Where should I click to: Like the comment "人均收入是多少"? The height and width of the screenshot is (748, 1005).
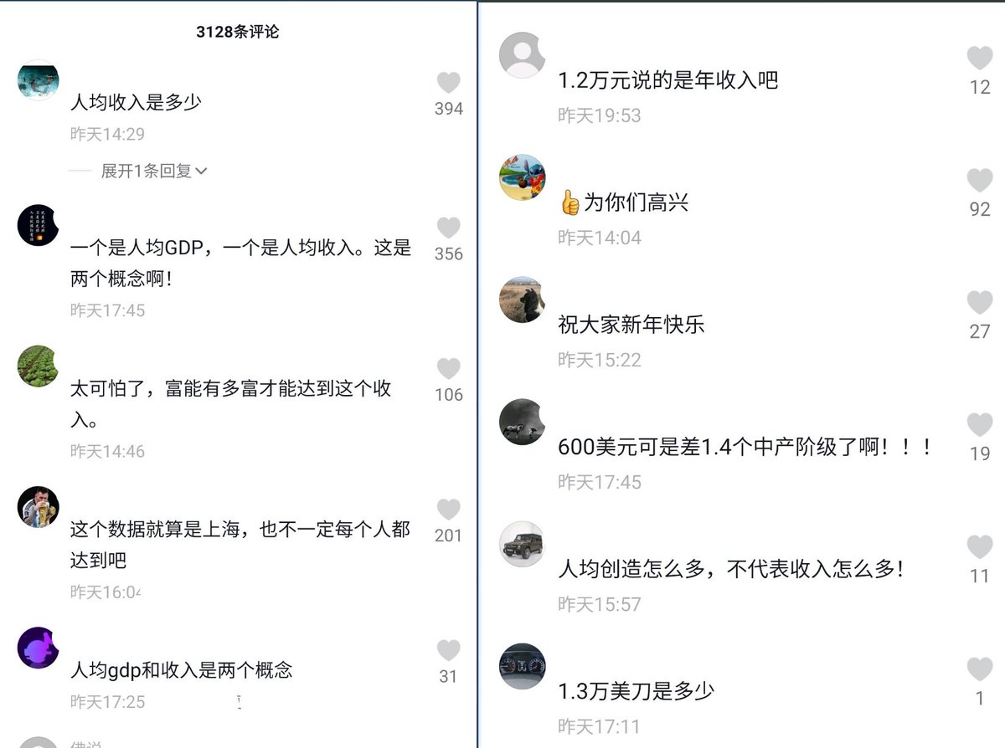tap(449, 82)
